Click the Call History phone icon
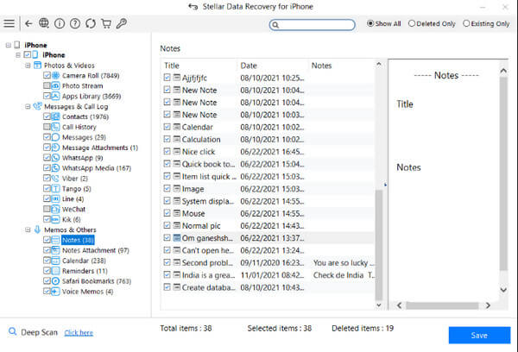518x352 pixels. point(55,127)
